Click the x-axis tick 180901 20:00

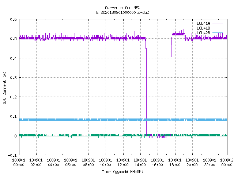[x=192, y=163]
